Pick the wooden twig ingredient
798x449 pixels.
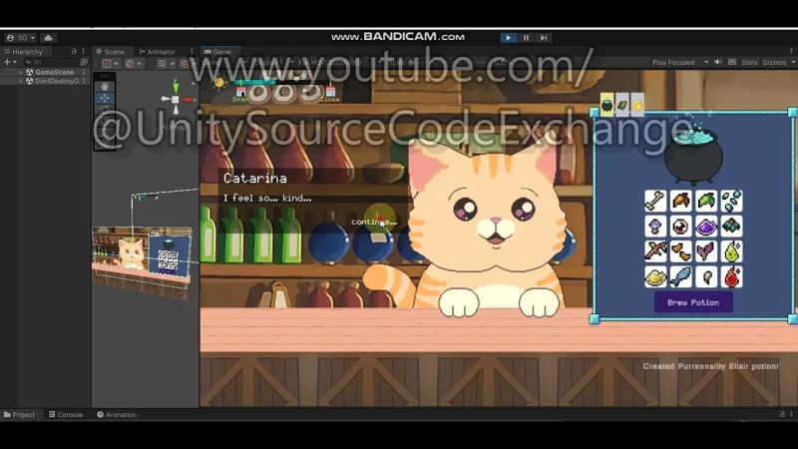(x=655, y=251)
